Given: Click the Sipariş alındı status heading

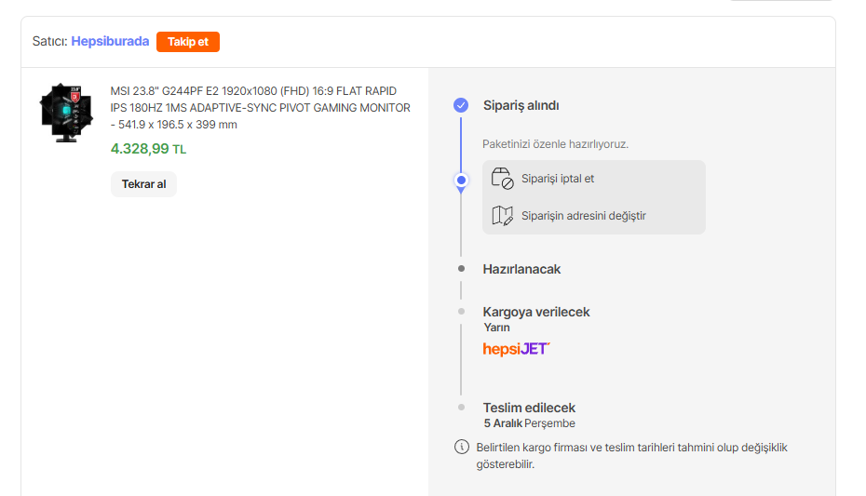Looking at the screenshot, I should click(521, 106).
